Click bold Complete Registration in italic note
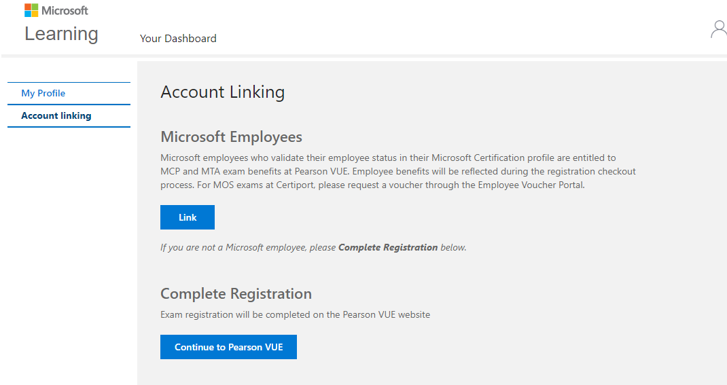The image size is (727, 385). pos(388,247)
